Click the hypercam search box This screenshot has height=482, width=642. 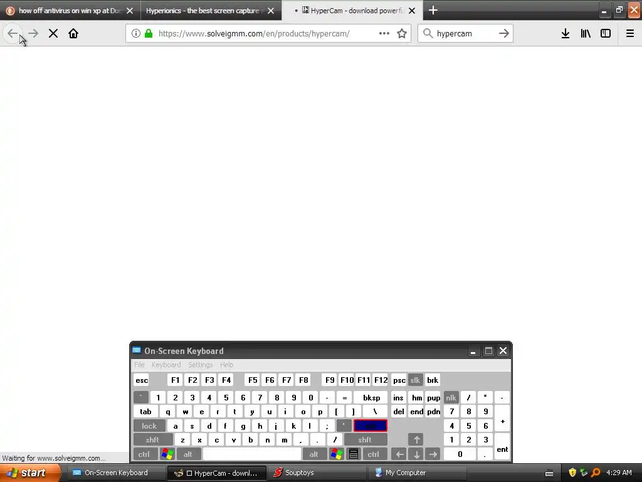pyautogui.click(x=465, y=34)
